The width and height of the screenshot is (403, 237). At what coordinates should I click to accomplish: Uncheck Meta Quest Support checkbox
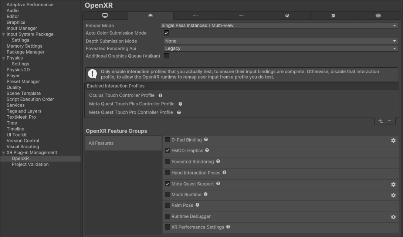167,184
